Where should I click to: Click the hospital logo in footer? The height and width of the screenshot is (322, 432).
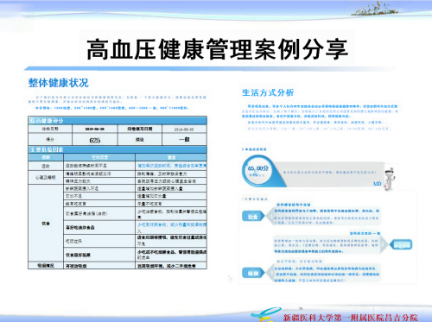coord(265,314)
